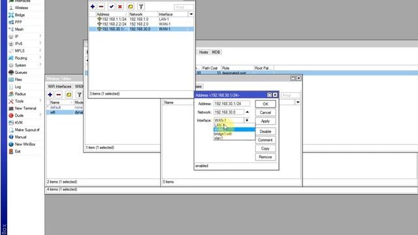Image resolution: width=418 pixels, height=235 pixels.
Task: Select address row 192.168.2.2/24
Action: pos(141,24)
